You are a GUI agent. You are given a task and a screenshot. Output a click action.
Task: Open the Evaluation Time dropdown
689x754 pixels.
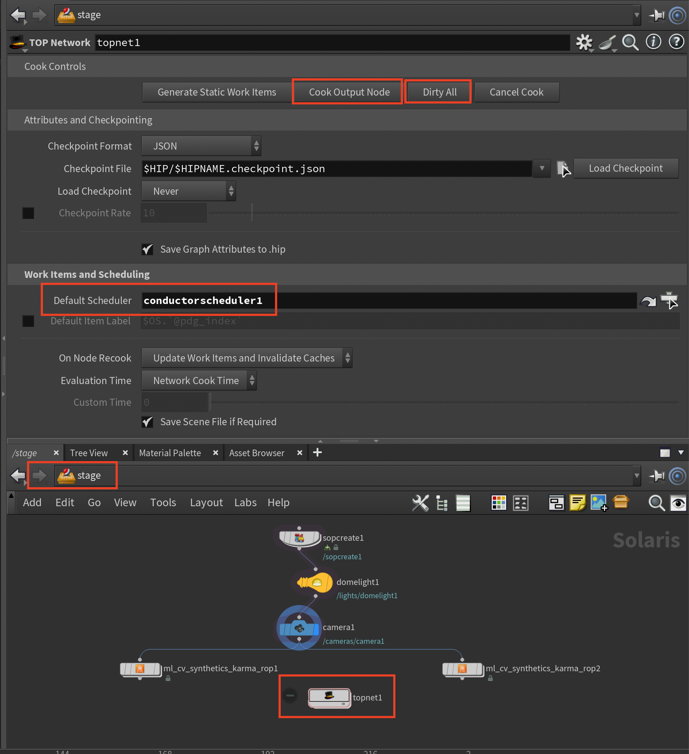coord(199,381)
